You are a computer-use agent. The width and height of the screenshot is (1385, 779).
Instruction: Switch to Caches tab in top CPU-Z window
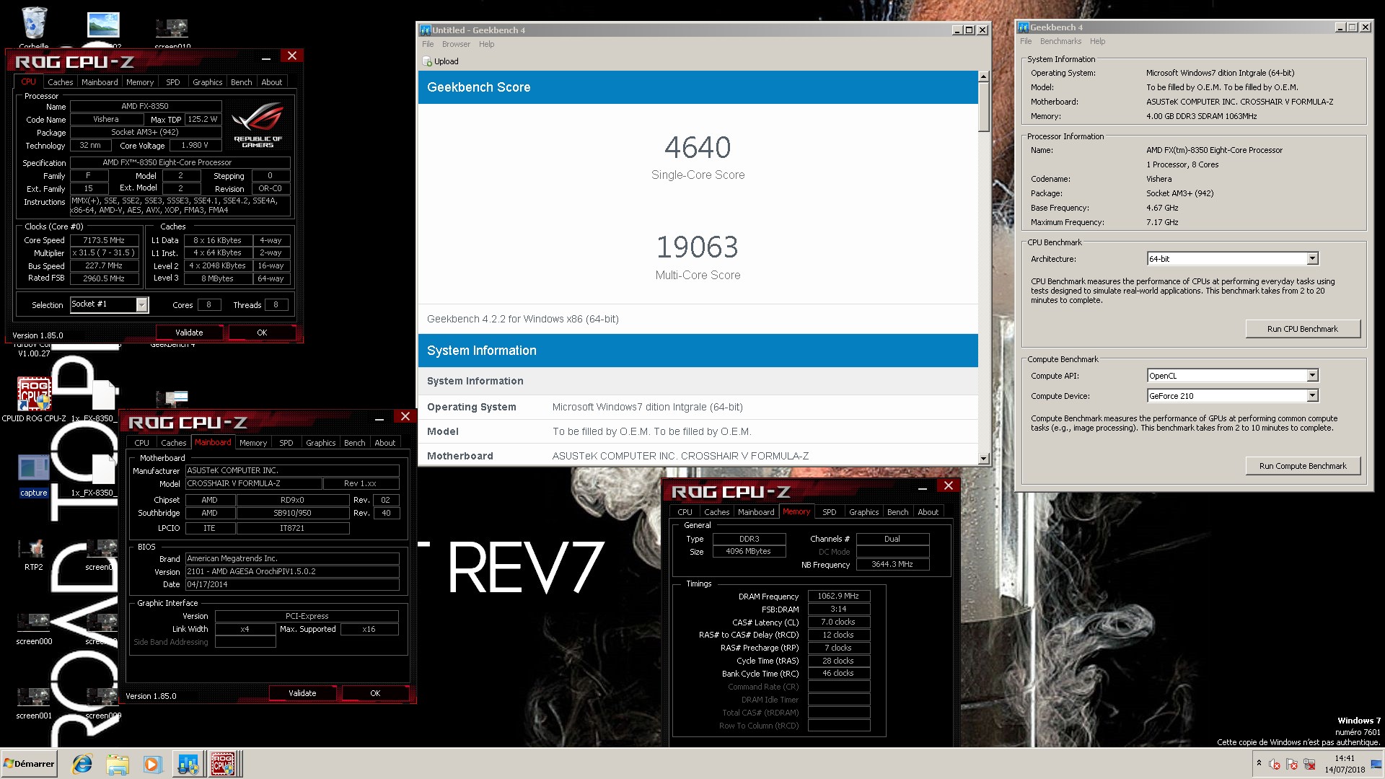tap(61, 82)
